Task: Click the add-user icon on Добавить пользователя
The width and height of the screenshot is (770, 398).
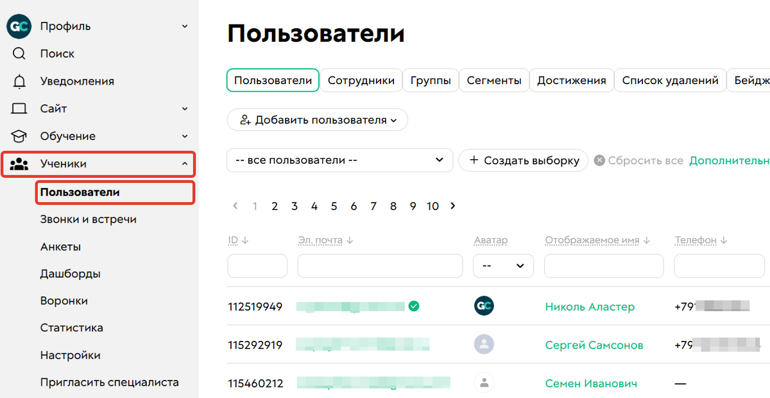Action: [x=246, y=119]
